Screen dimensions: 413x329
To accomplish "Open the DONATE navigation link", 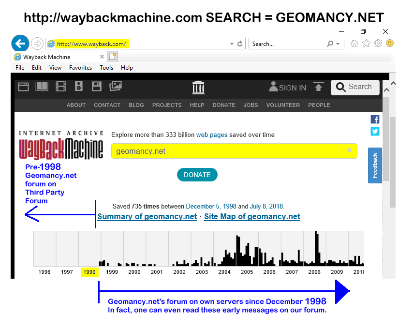I will coord(224,105).
